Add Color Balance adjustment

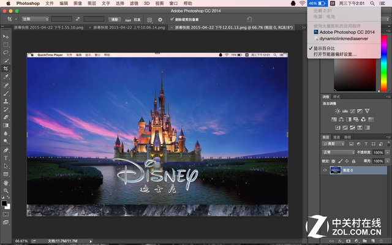[x=341, y=119]
